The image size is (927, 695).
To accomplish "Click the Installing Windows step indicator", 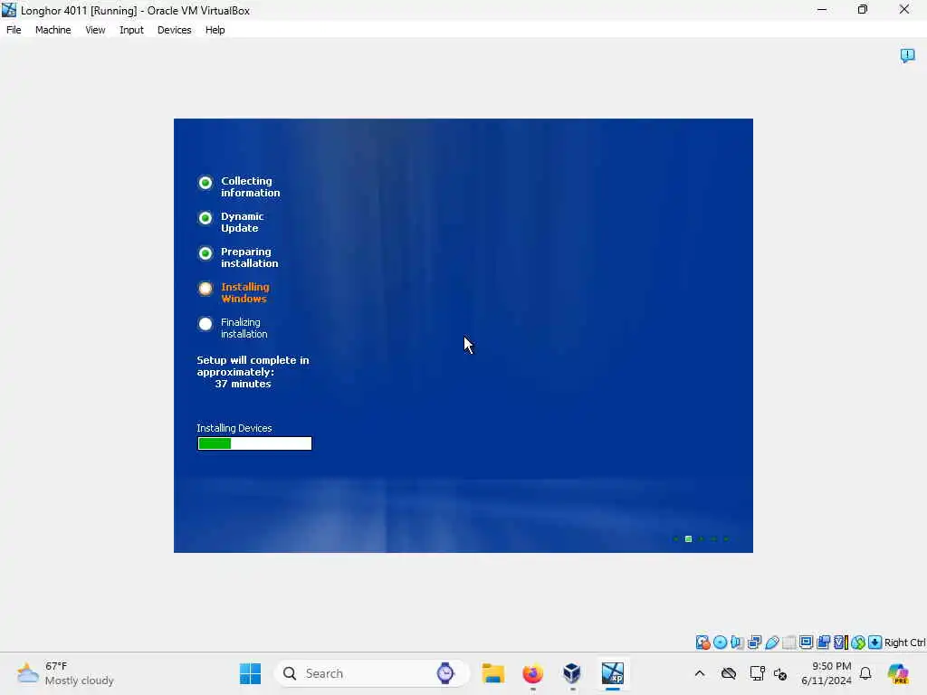I will click(205, 289).
